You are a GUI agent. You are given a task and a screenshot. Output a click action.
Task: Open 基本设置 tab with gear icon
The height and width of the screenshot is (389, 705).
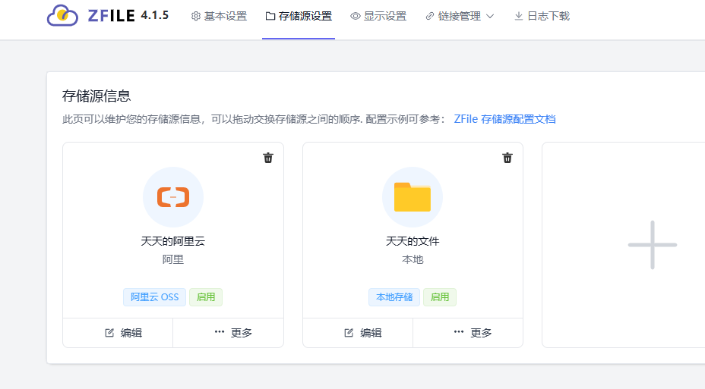219,16
